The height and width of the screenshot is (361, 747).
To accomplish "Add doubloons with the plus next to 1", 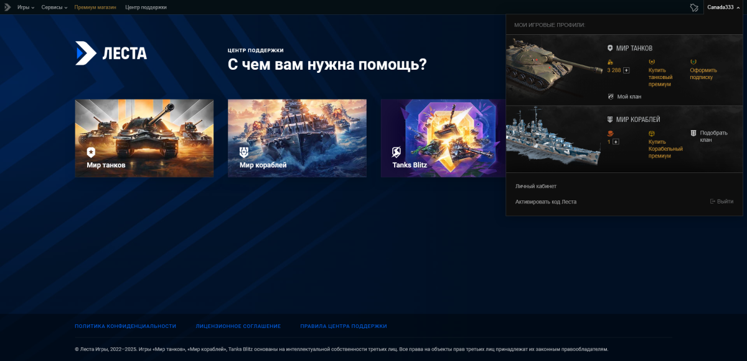I will (x=616, y=142).
